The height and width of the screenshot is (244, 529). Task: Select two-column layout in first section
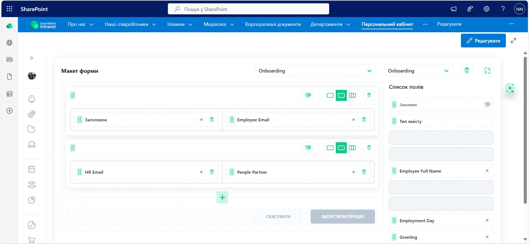(x=341, y=95)
